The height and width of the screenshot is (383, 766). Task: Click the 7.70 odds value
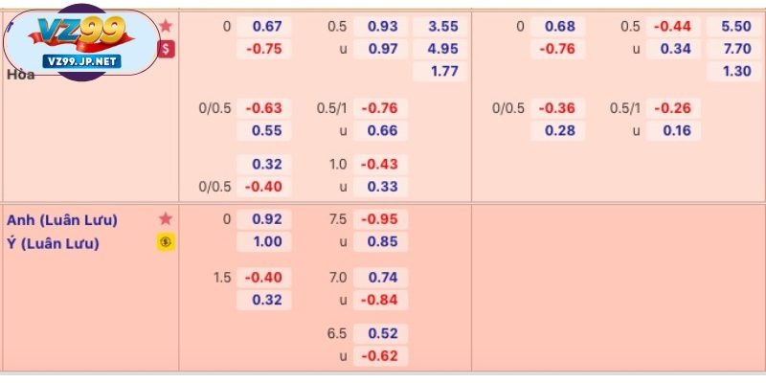tap(734, 48)
